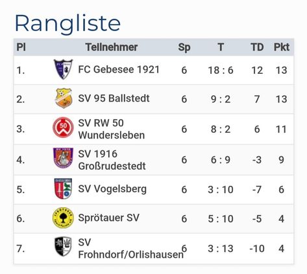
Task: Click the SV Vogelsberg shield emblem
Action: click(x=63, y=188)
